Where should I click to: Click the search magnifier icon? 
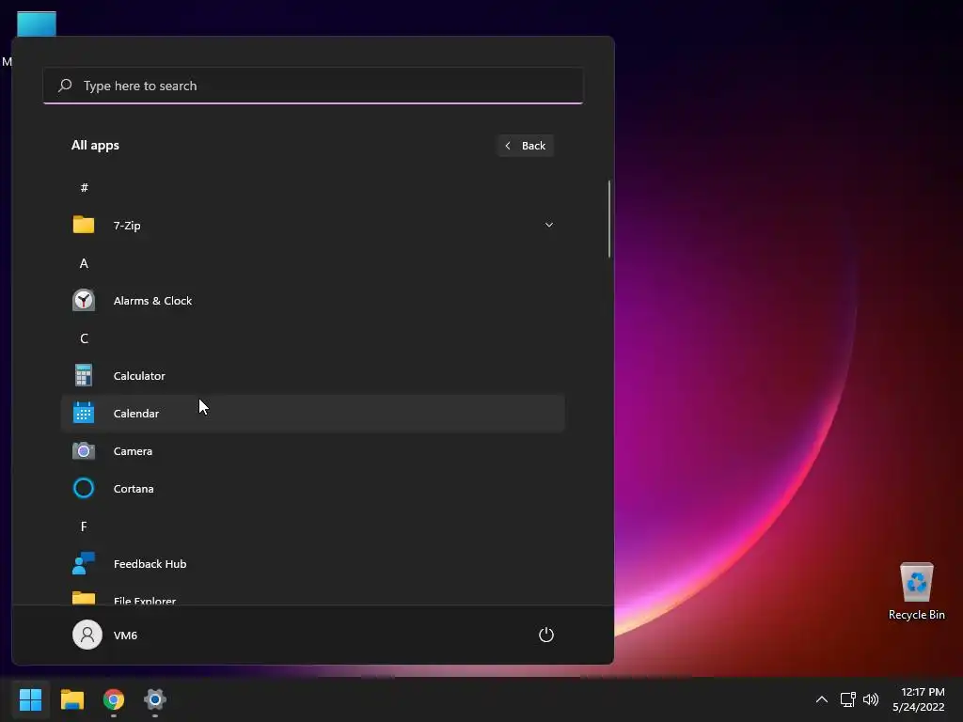tap(65, 86)
